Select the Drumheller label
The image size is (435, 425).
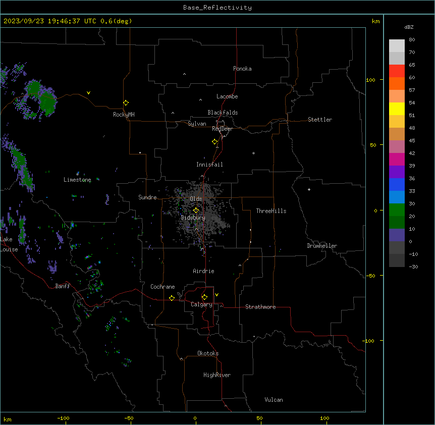pos(322,246)
